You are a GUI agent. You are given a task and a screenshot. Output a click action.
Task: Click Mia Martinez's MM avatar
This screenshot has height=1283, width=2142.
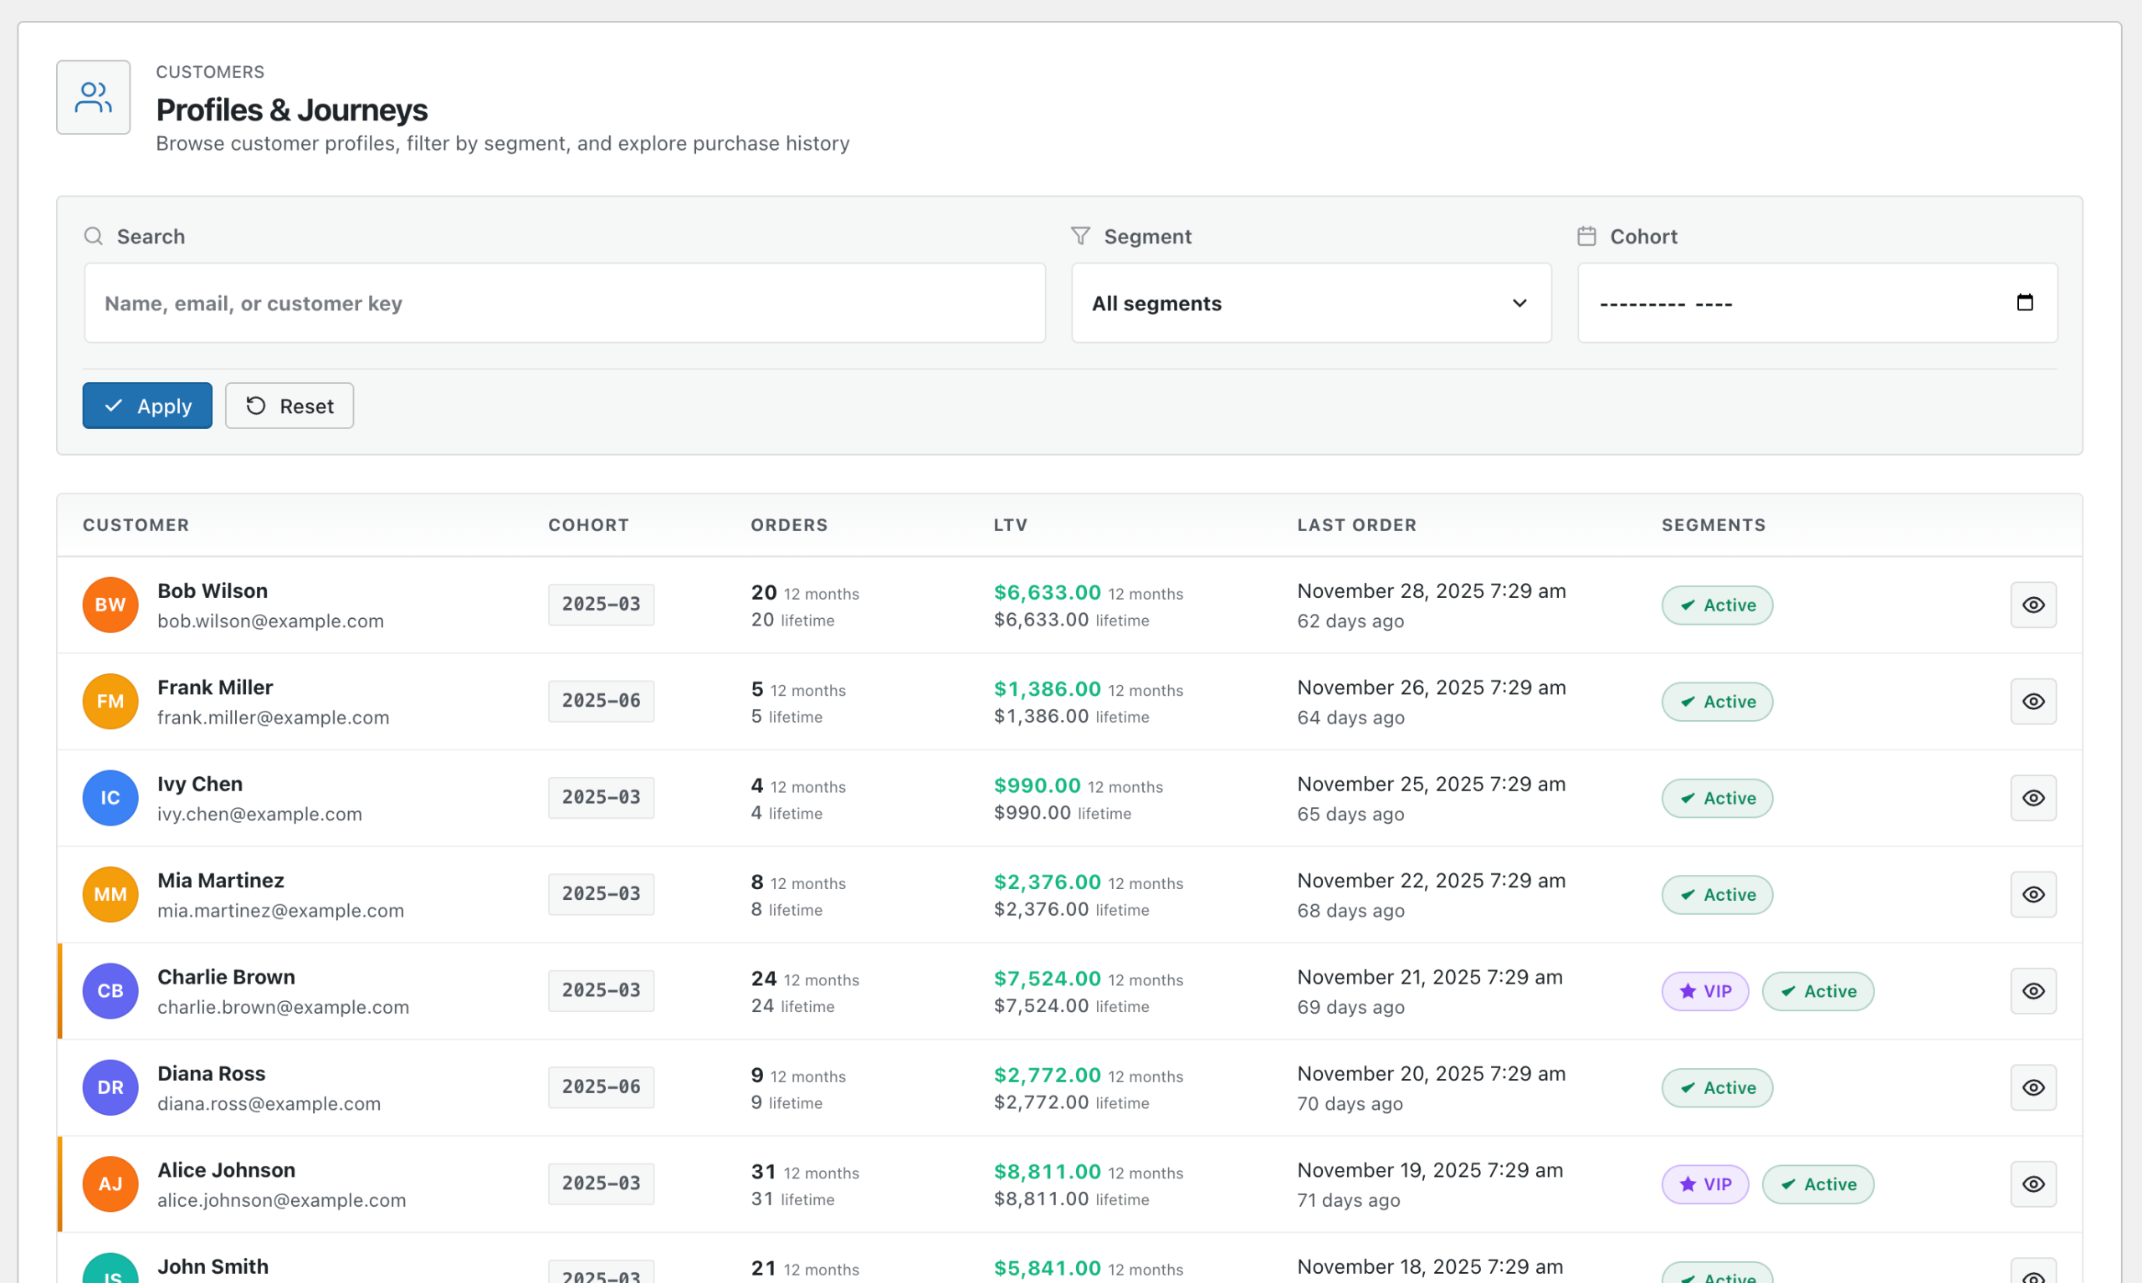pyautogui.click(x=110, y=894)
